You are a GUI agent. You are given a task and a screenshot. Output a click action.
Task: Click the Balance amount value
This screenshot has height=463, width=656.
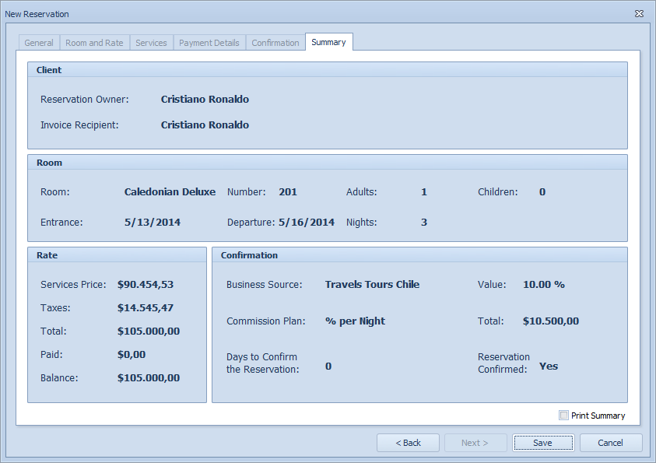tap(149, 378)
